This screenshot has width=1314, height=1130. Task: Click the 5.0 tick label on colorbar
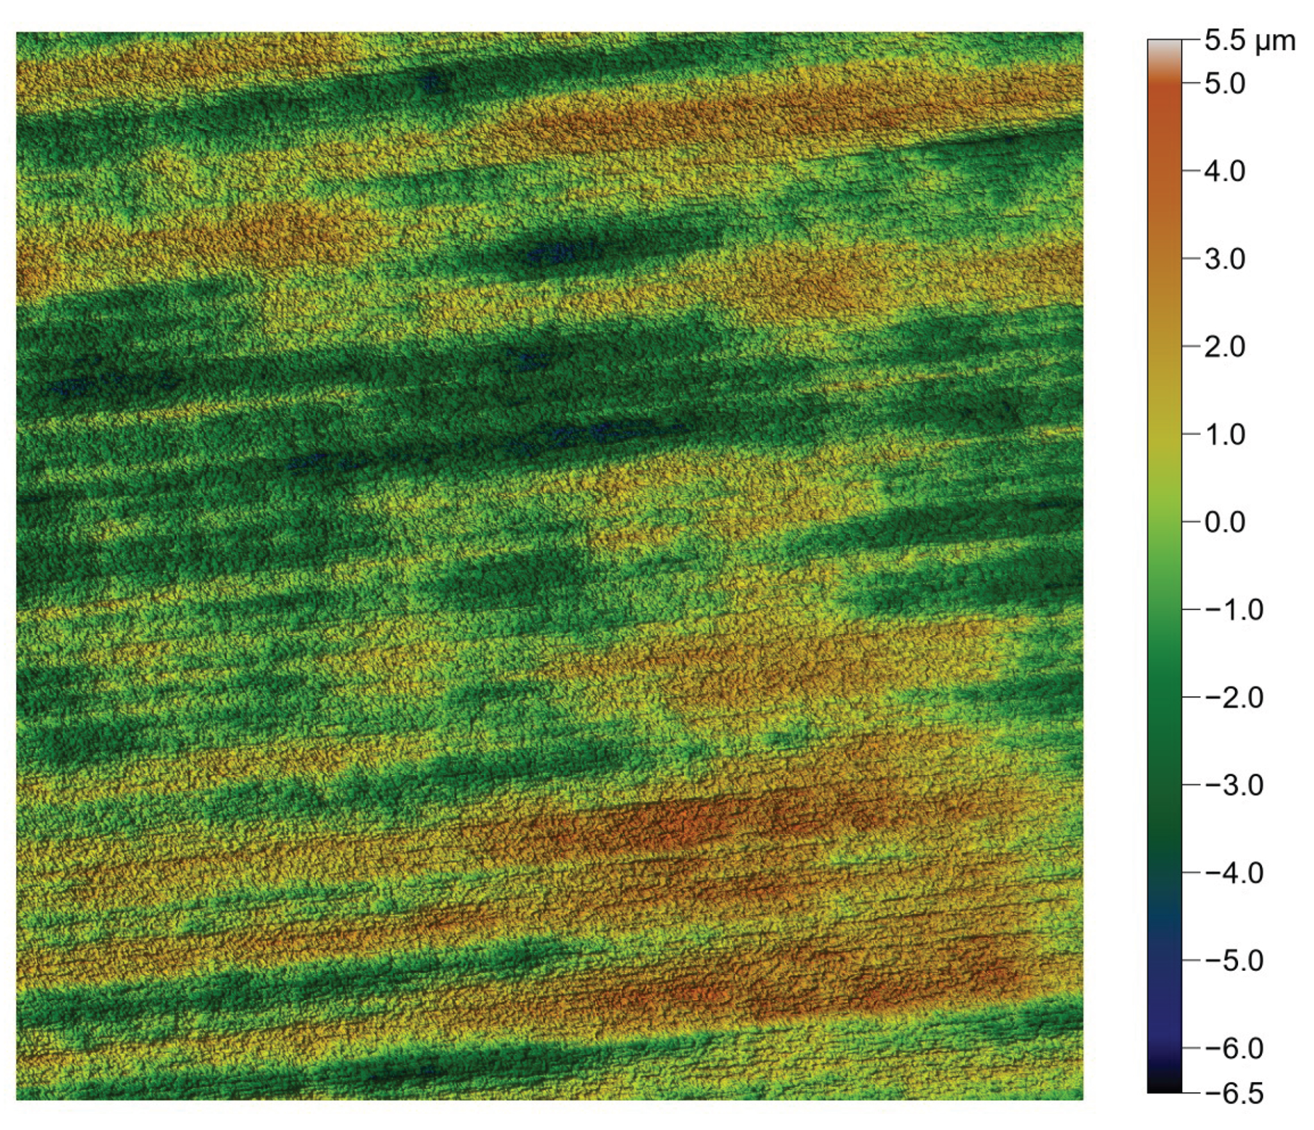click(x=1224, y=85)
